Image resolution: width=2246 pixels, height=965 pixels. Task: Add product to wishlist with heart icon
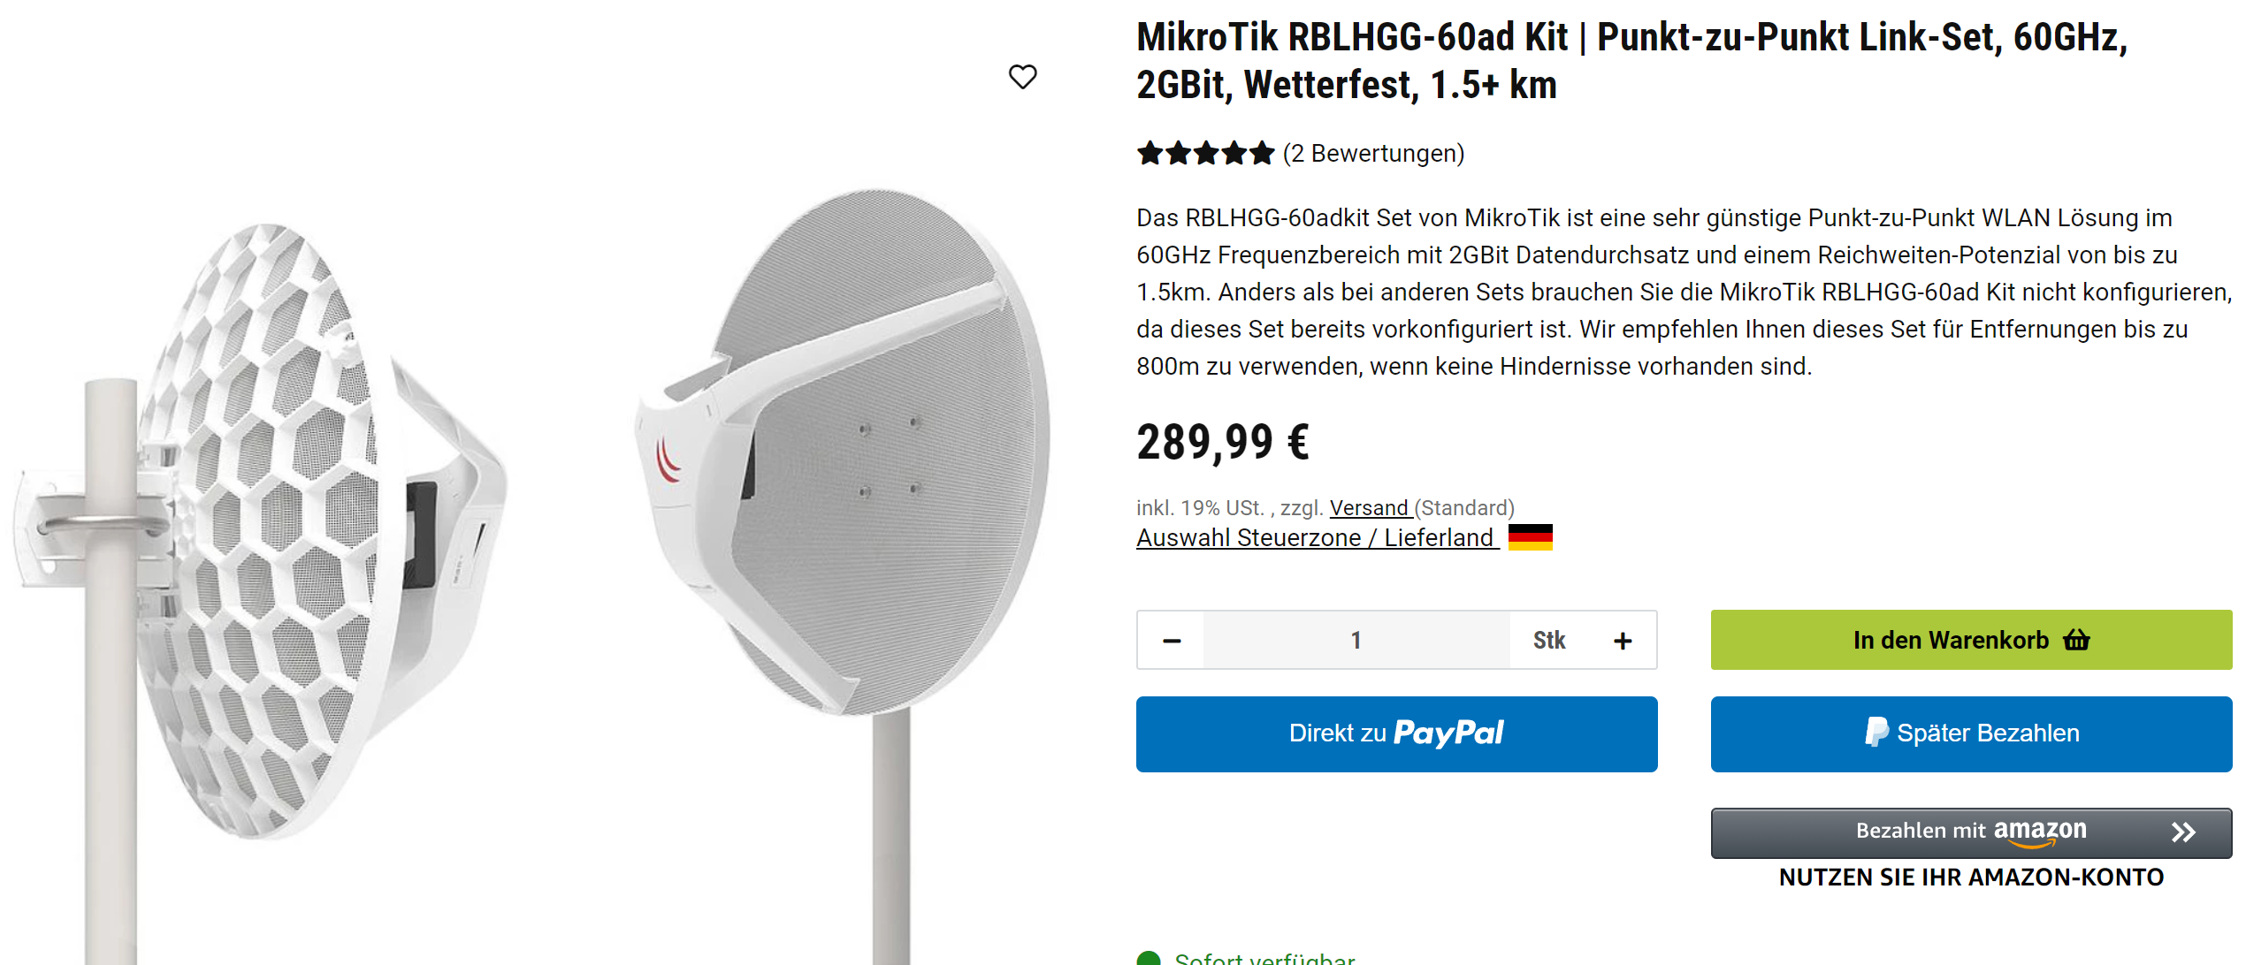pyautogui.click(x=1022, y=77)
